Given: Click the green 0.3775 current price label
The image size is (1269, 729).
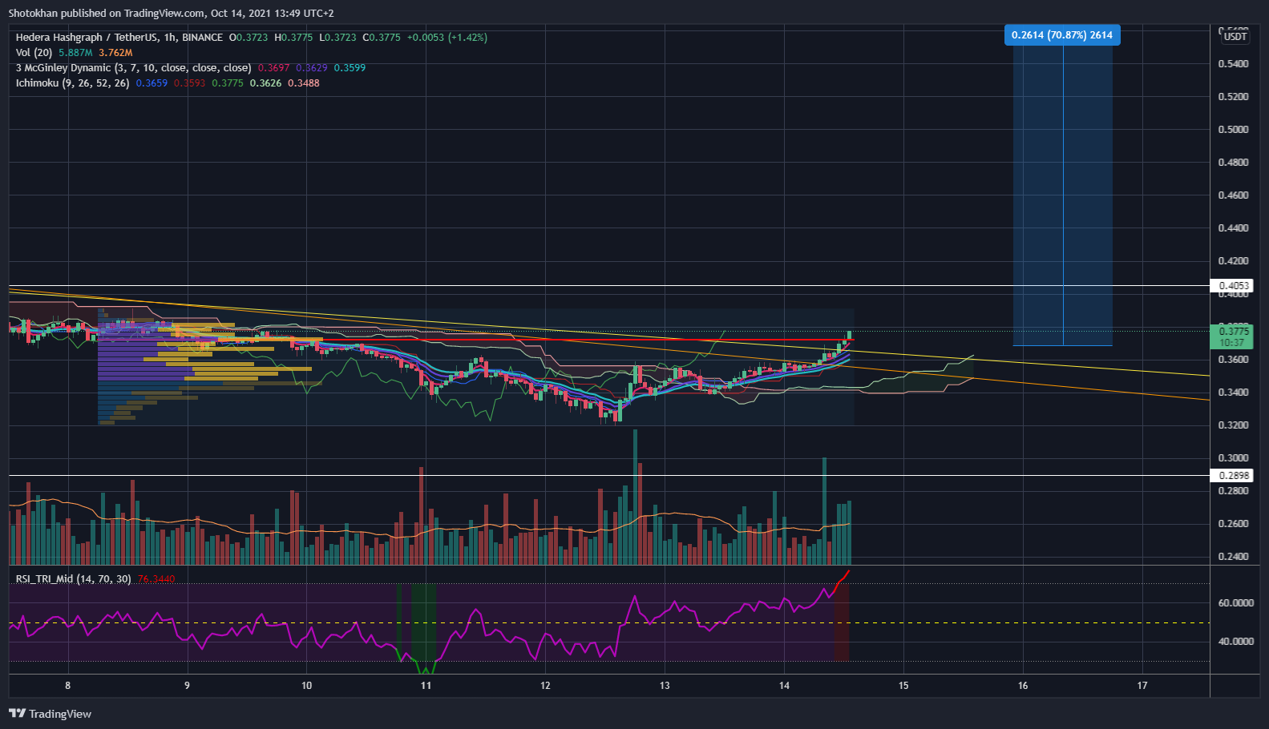Looking at the screenshot, I should (1233, 336).
